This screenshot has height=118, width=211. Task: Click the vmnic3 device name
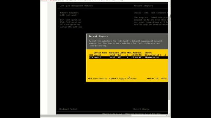97,57
